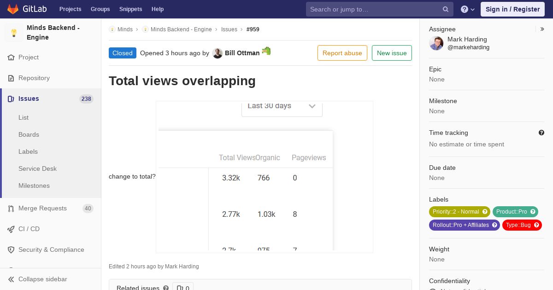Click the Minds Backend - Engine breadcrumb icon
553x290 pixels.
pos(145,29)
